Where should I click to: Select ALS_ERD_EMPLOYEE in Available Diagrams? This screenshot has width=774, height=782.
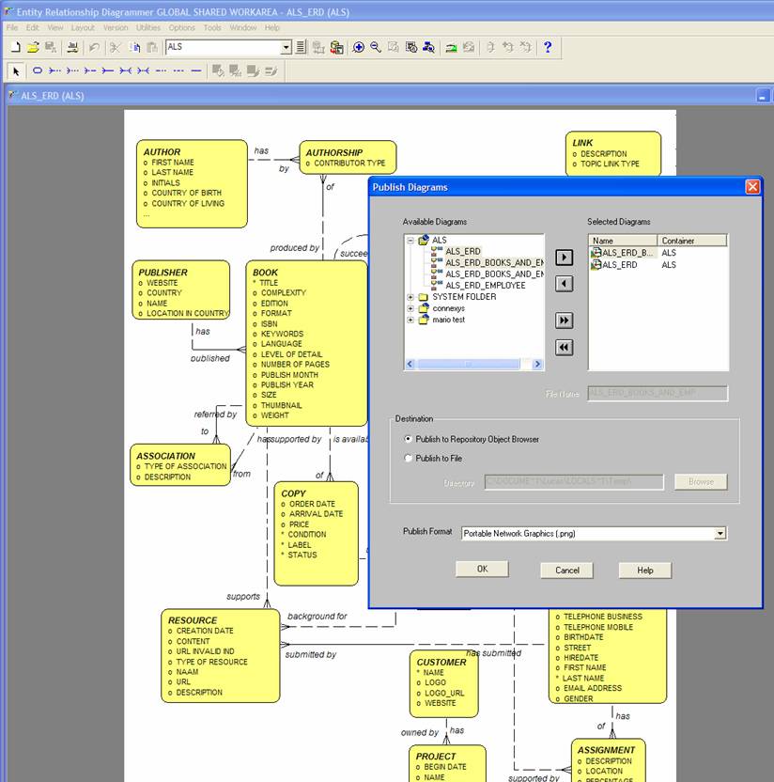click(485, 285)
